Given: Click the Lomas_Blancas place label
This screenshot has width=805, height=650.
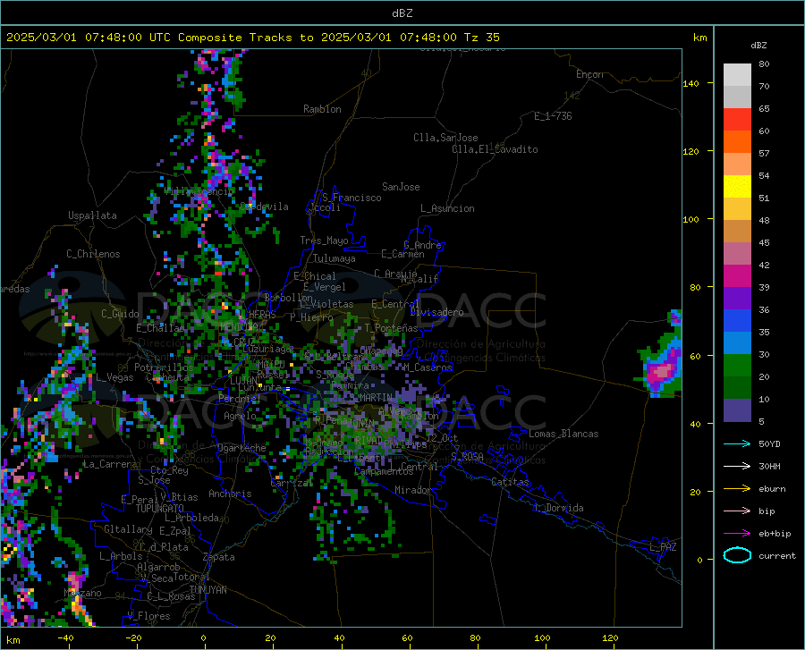Looking at the screenshot, I should tap(563, 434).
